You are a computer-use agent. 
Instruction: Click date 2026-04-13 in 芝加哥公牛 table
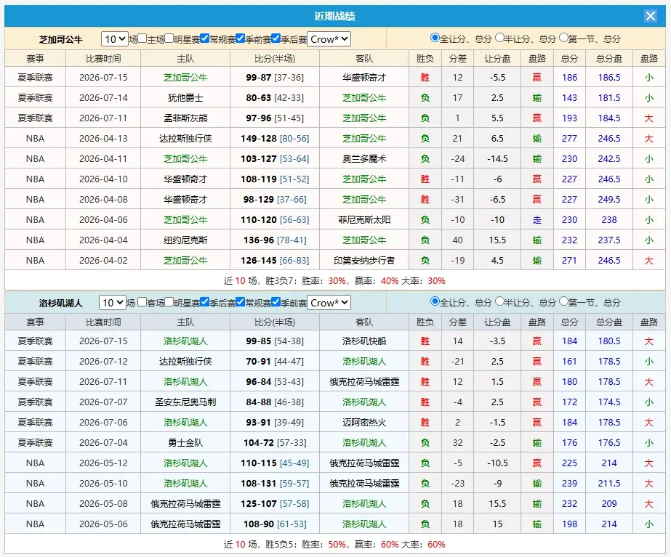(x=103, y=139)
